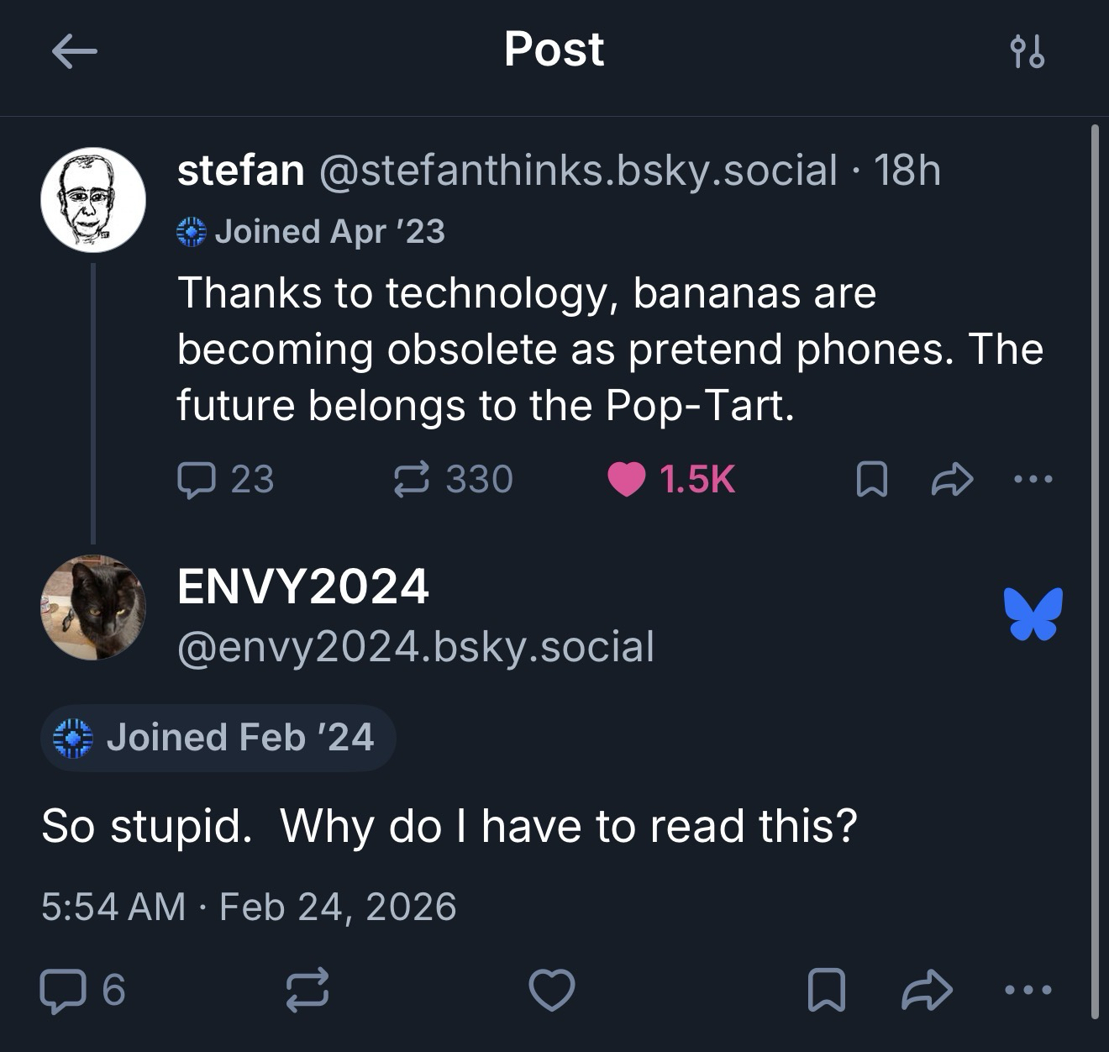The image size is (1109, 1052).
Task: Bookmark stefan's banana post
Action: pyautogui.click(x=871, y=480)
